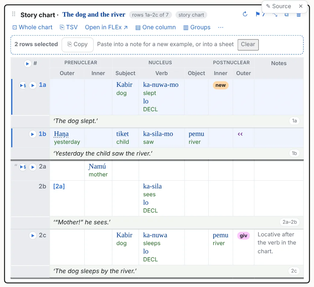Follow the [2a] reference link in row 2b

pos(59,186)
